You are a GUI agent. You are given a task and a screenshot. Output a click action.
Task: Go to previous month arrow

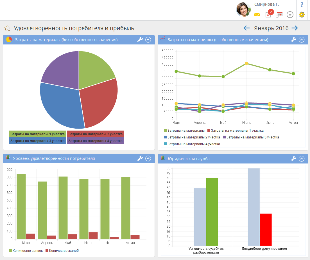pyautogui.click(x=246, y=28)
